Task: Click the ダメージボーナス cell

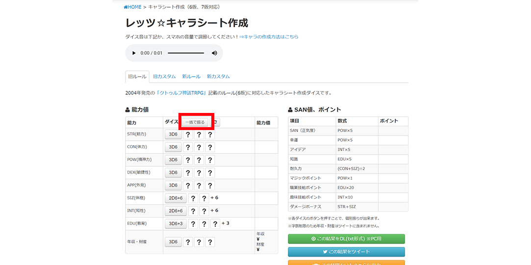Action: (x=312, y=207)
